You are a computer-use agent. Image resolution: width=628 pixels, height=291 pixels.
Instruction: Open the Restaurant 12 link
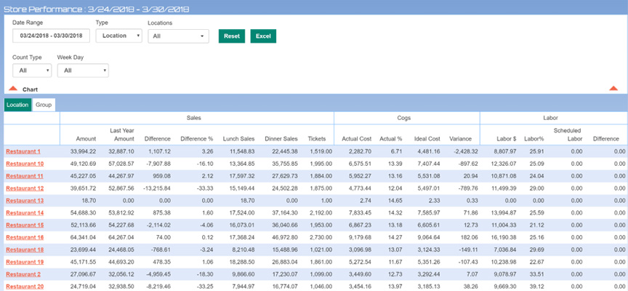pos(25,188)
